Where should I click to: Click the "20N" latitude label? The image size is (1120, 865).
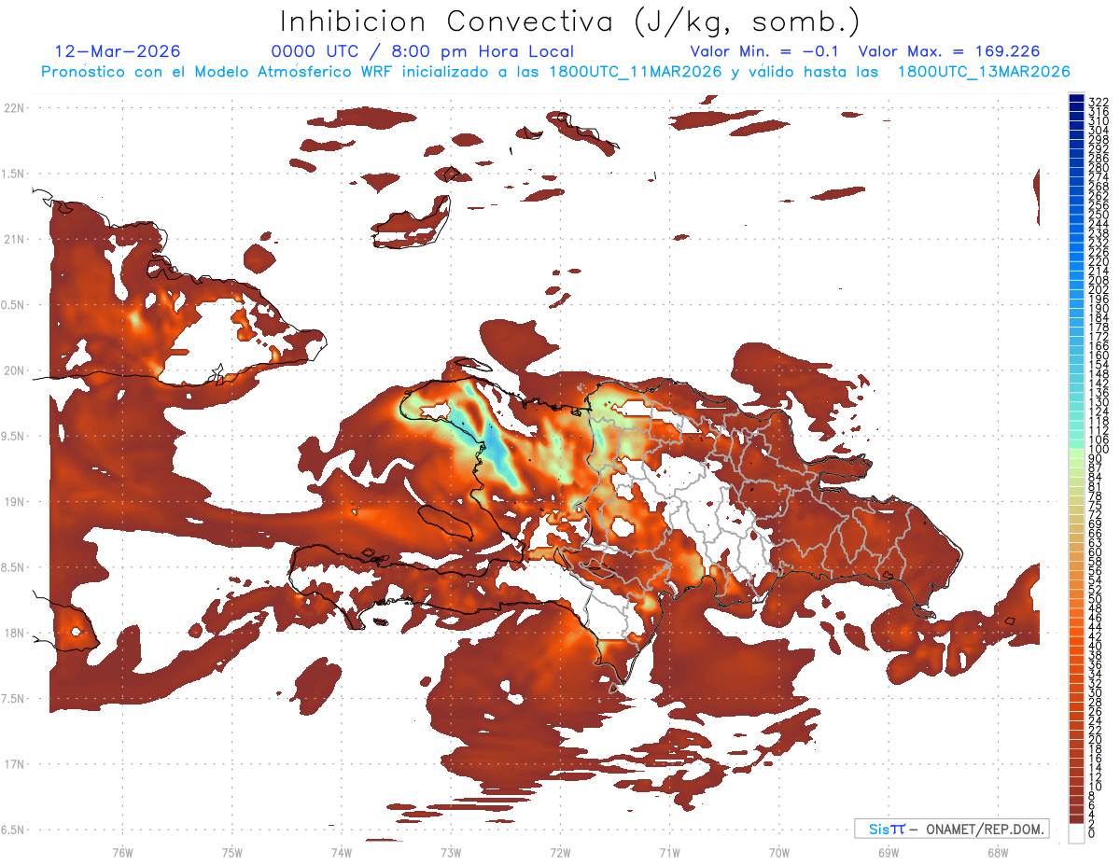click(x=15, y=370)
